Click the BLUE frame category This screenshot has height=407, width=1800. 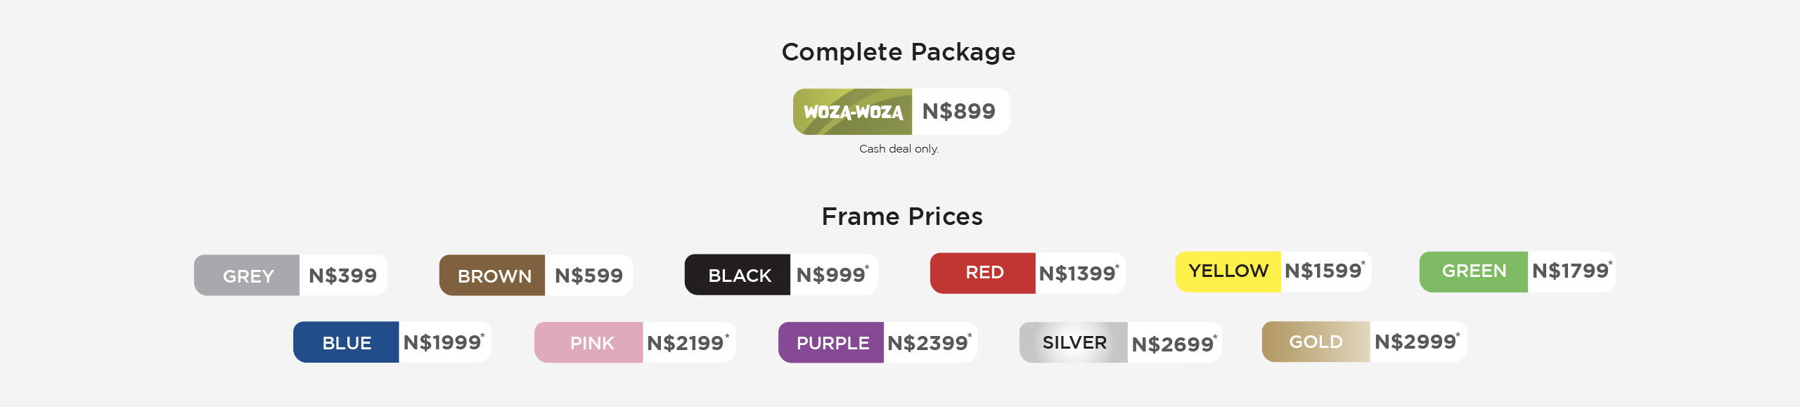(x=346, y=342)
